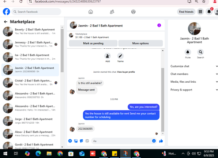Open View buyer profile link
Screen dimensions: 218x158
[126, 72]
